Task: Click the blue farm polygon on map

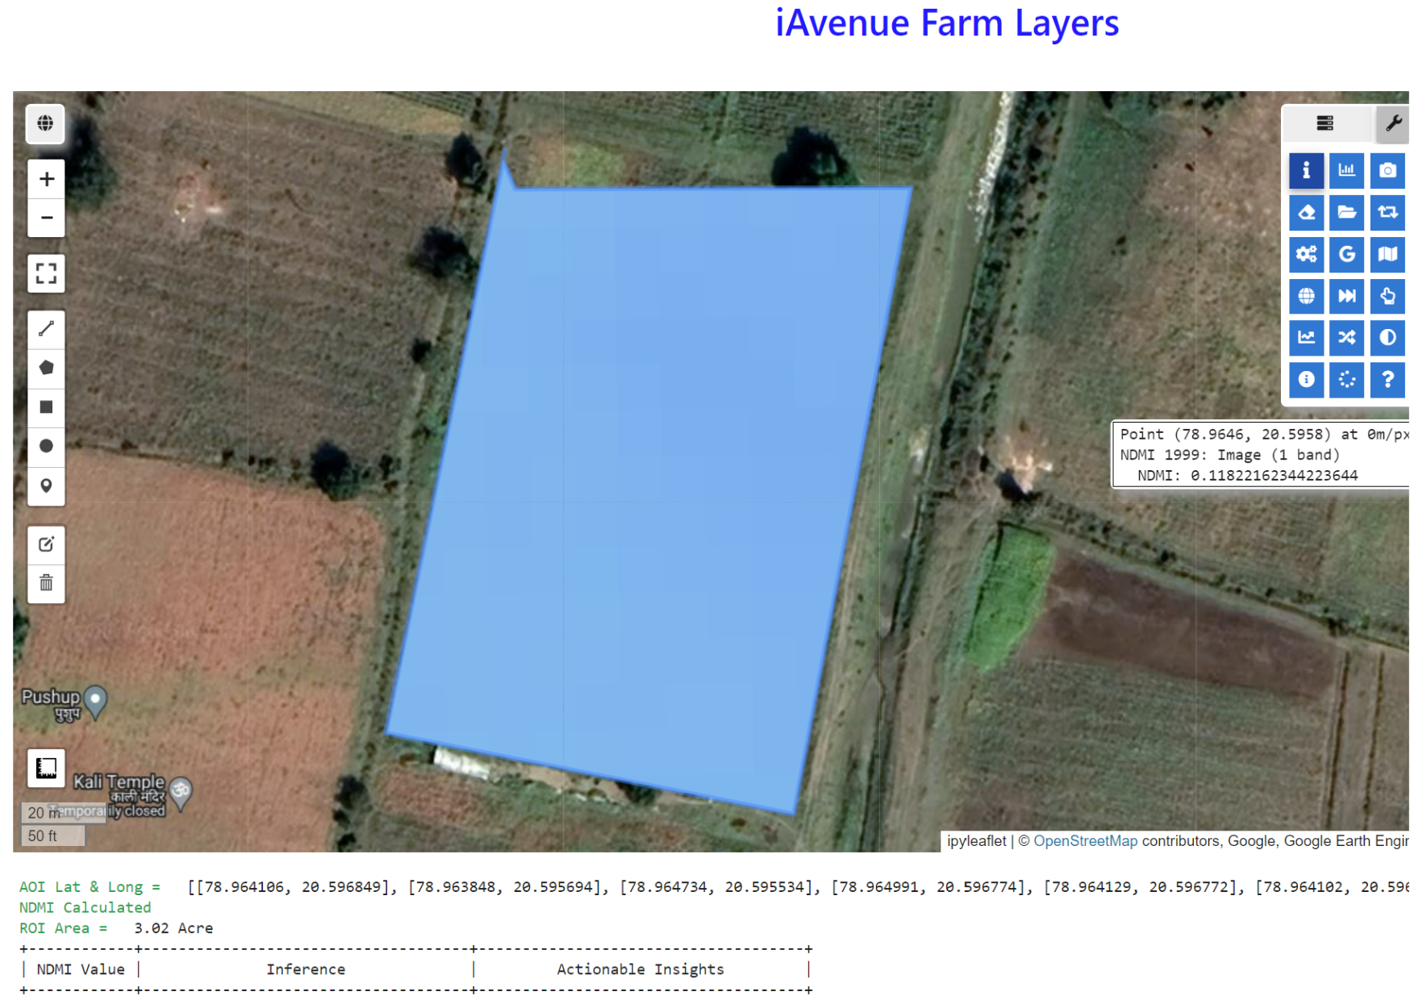Action: pos(645,484)
